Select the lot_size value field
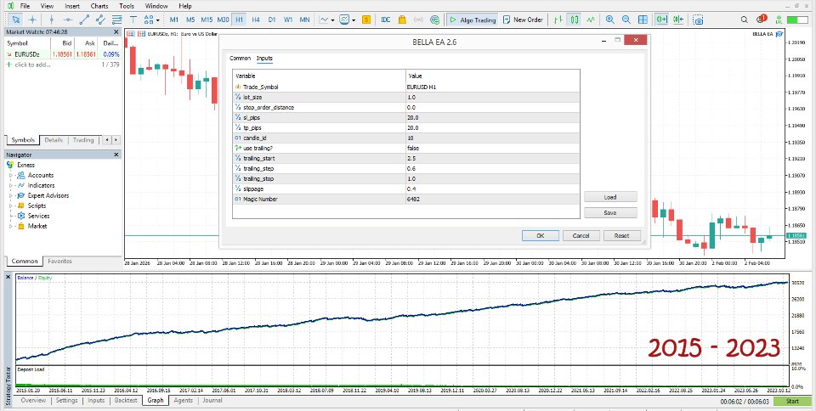 click(492, 97)
